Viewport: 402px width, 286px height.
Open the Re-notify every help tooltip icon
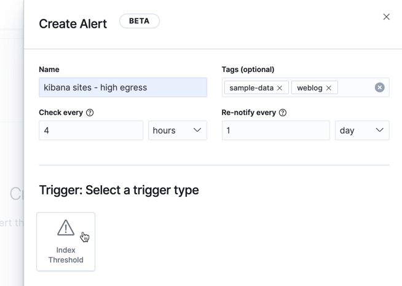(283, 113)
